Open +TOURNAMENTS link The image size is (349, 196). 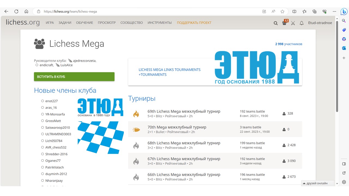(152, 75)
